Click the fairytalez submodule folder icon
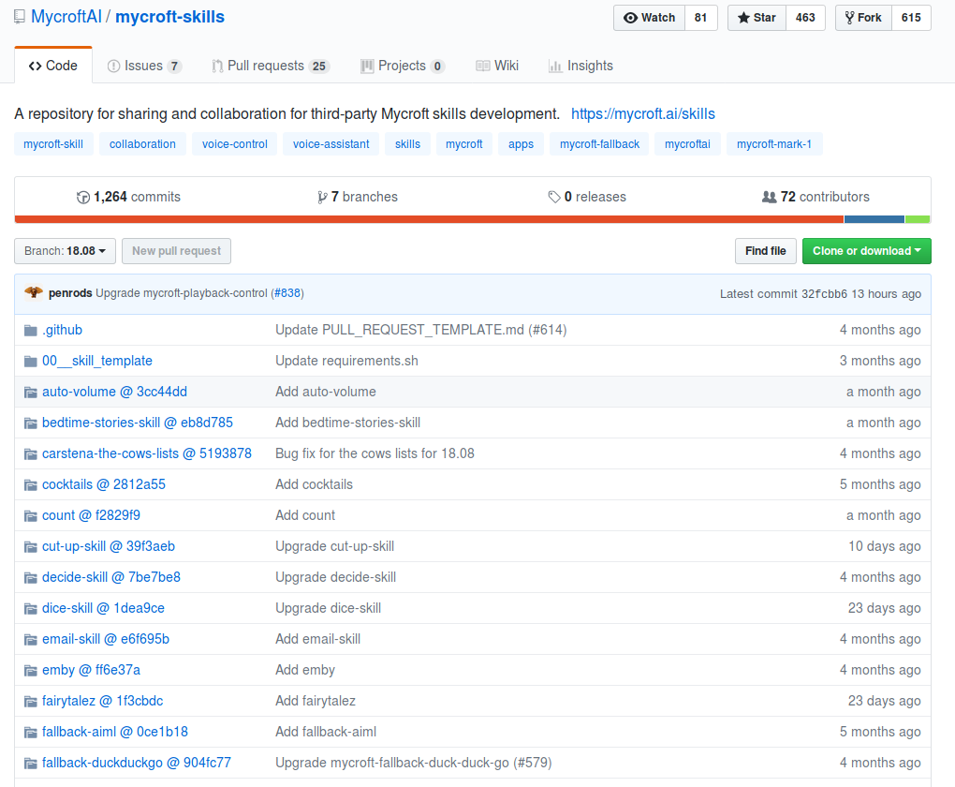The width and height of the screenshot is (955, 787). pyautogui.click(x=31, y=702)
